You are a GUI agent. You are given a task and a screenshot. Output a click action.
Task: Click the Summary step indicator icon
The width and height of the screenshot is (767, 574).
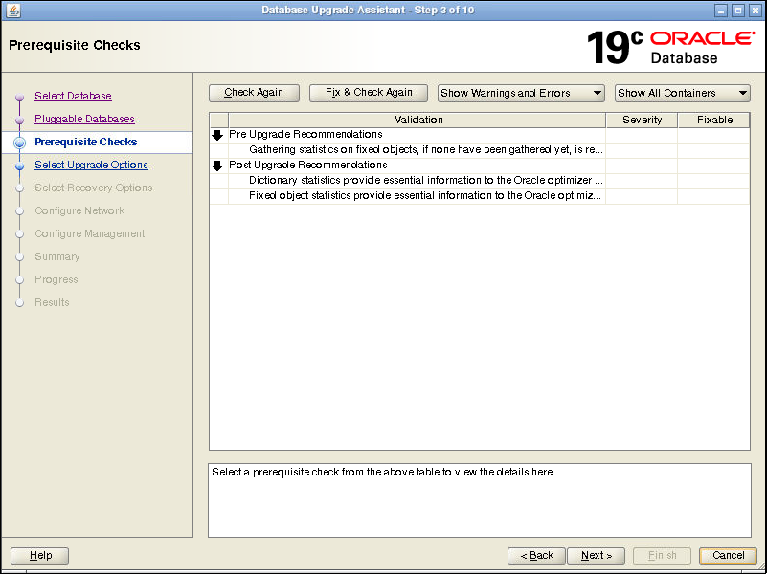[20, 256]
